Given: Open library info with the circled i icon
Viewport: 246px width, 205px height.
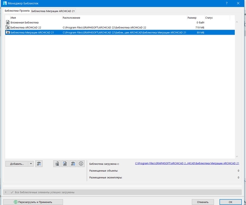Looking at the screenshot, I should 81,164.
